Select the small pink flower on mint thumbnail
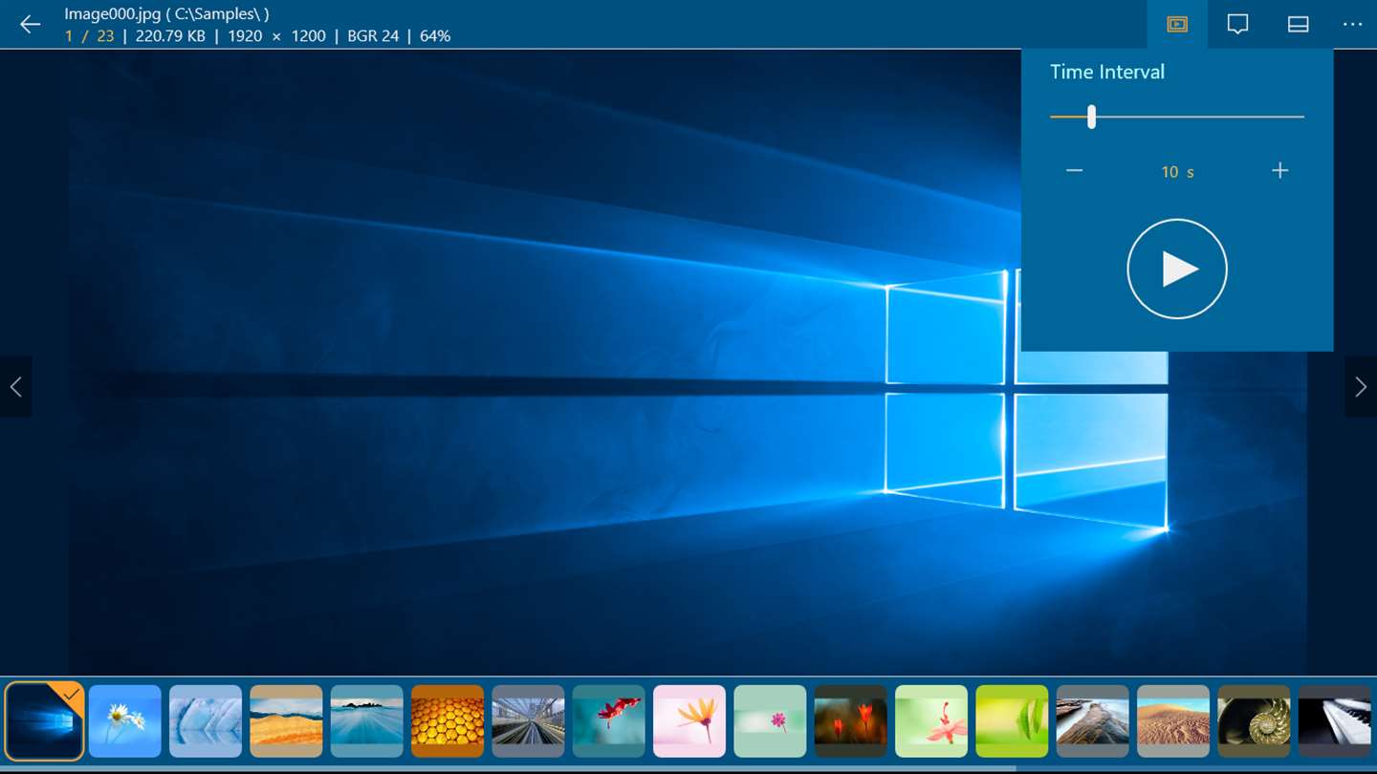Viewport: 1377px width, 774px height. pyautogui.click(x=770, y=720)
